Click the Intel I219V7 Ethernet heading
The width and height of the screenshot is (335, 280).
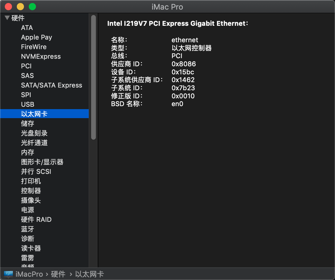point(178,23)
